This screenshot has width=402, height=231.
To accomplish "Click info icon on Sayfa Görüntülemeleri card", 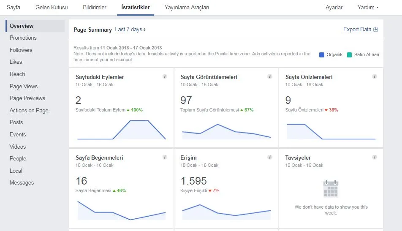I will pos(270,76).
